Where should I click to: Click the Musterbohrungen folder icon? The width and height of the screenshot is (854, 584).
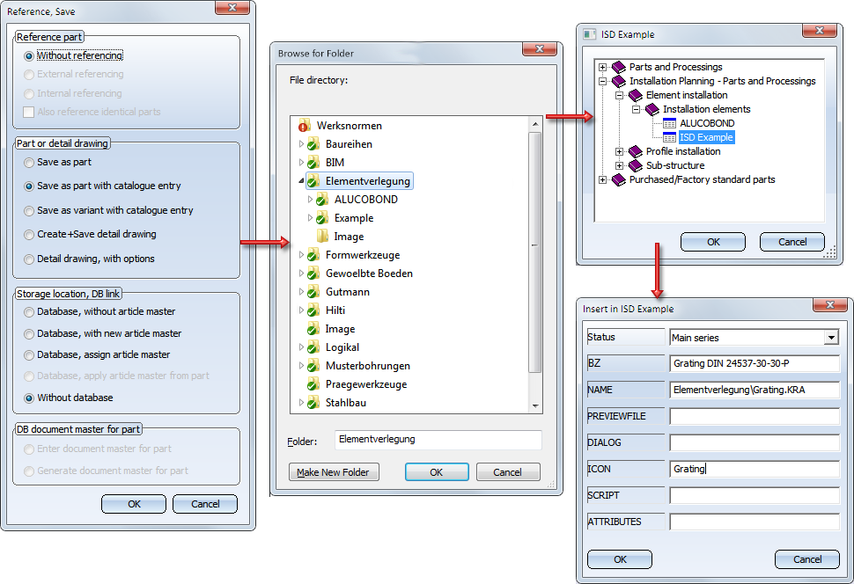tap(313, 366)
